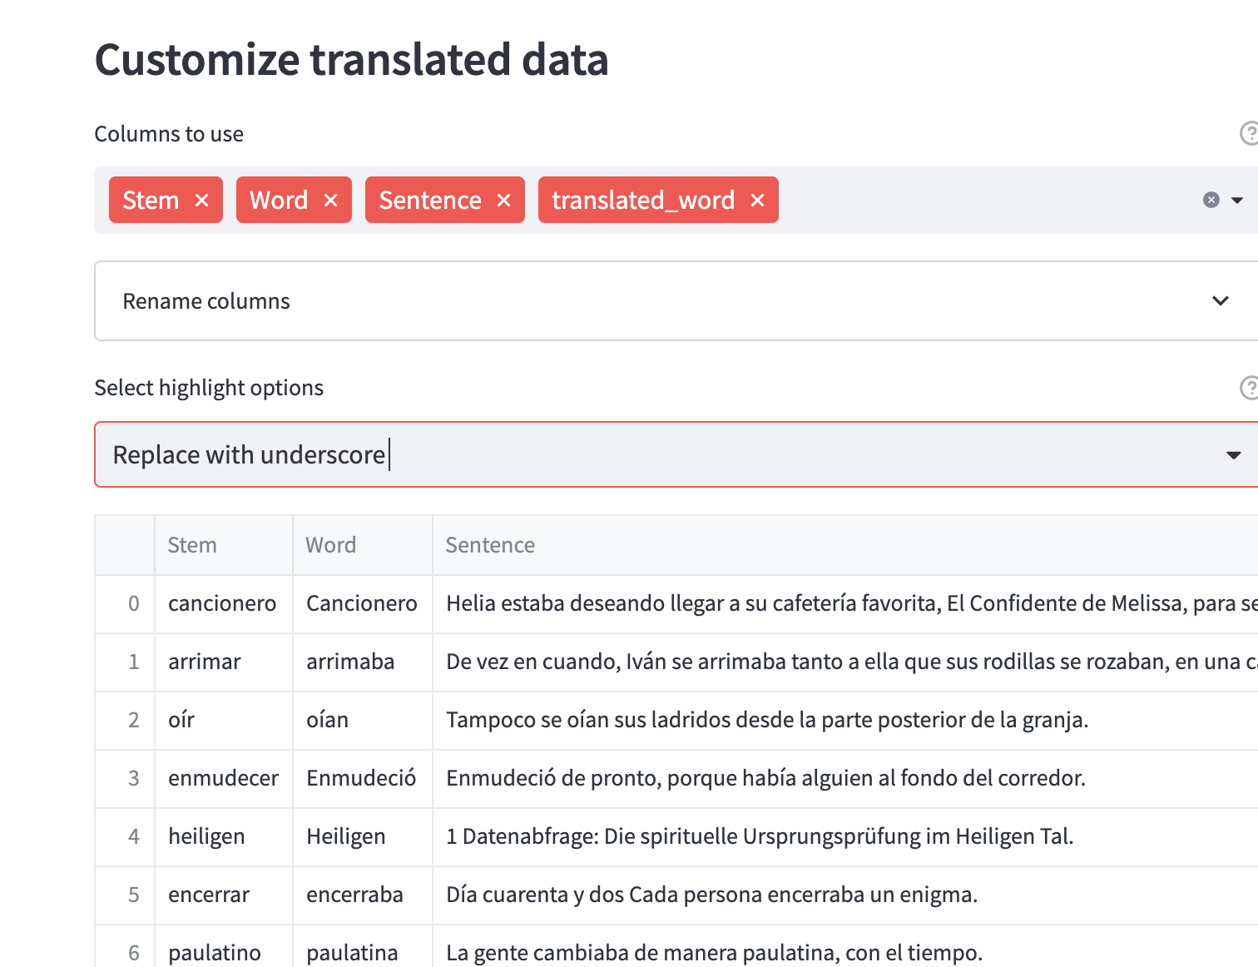The image size is (1258, 967).
Task: Select row index 2 in table
Action: pyautogui.click(x=133, y=720)
